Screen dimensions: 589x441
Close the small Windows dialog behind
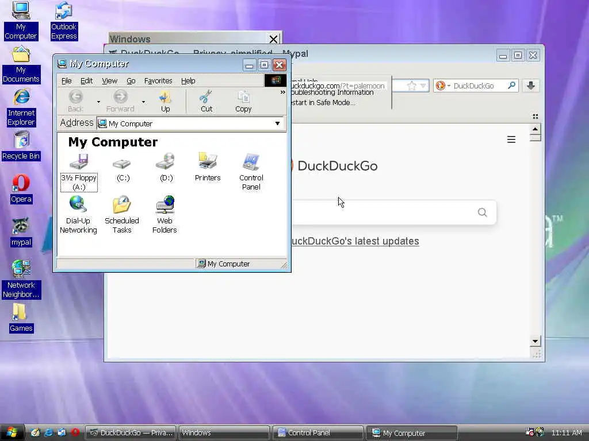(273, 39)
